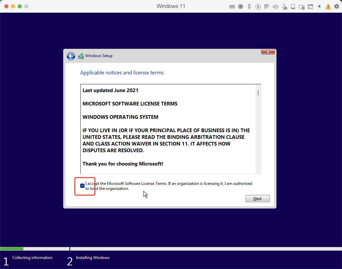Image resolution: width=342 pixels, height=269 pixels.
Task: Click the CPU chip icon
Action: pos(240,7)
